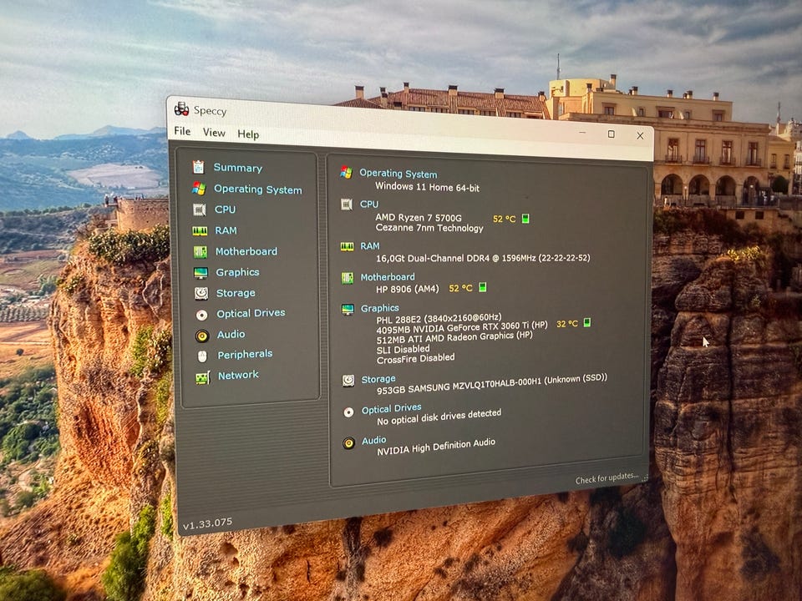Viewport: 802px width, 601px height.
Task: Show the Graphics section from sidebar
Action: point(237,272)
